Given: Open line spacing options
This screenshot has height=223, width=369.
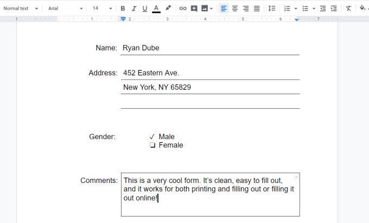Looking at the screenshot, I should tap(271, 9).
